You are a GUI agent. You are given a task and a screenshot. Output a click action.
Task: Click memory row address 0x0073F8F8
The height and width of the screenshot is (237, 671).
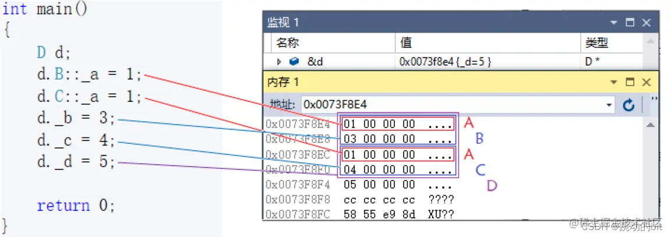coord(298,200)
